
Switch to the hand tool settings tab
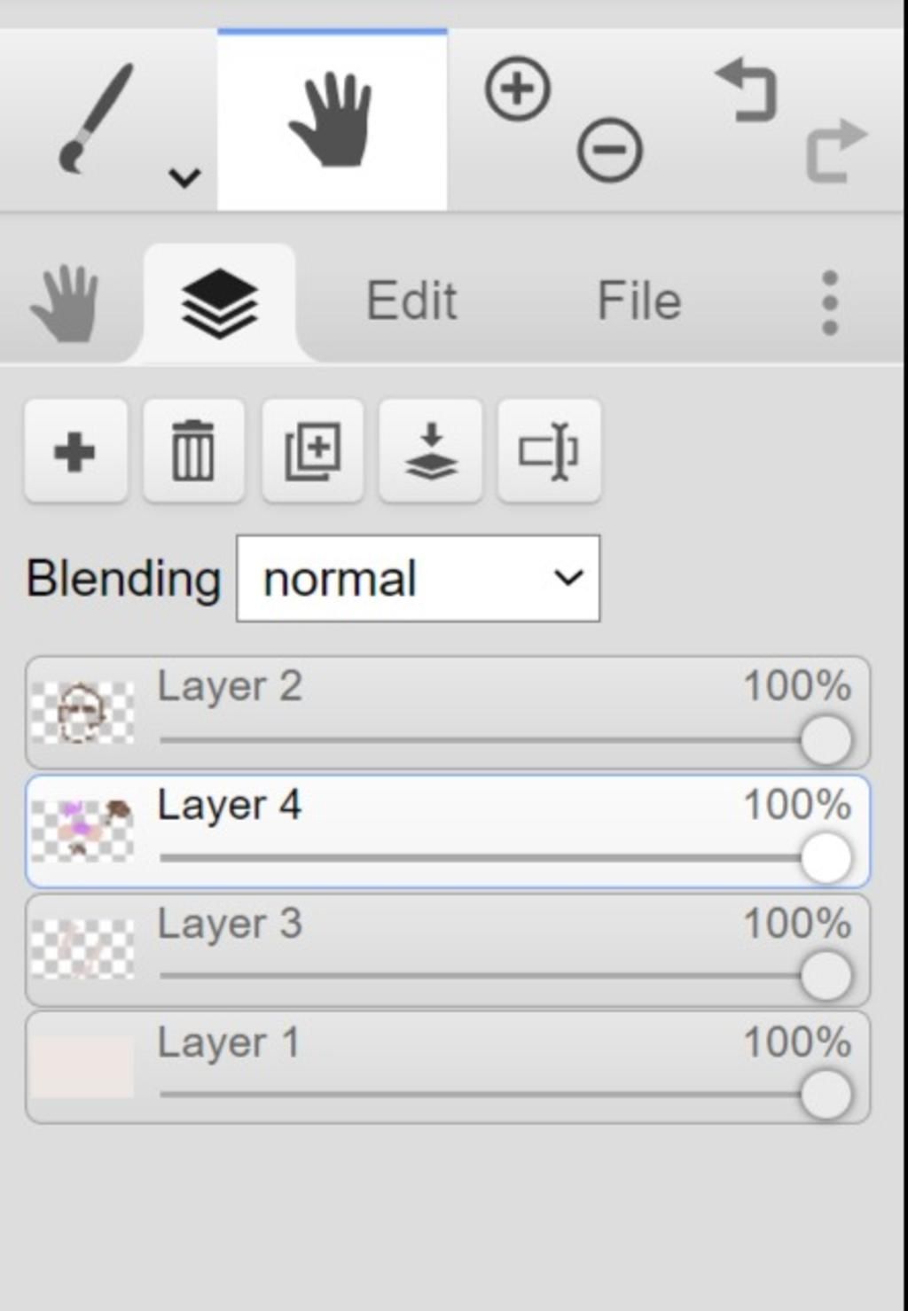point(65,302)
